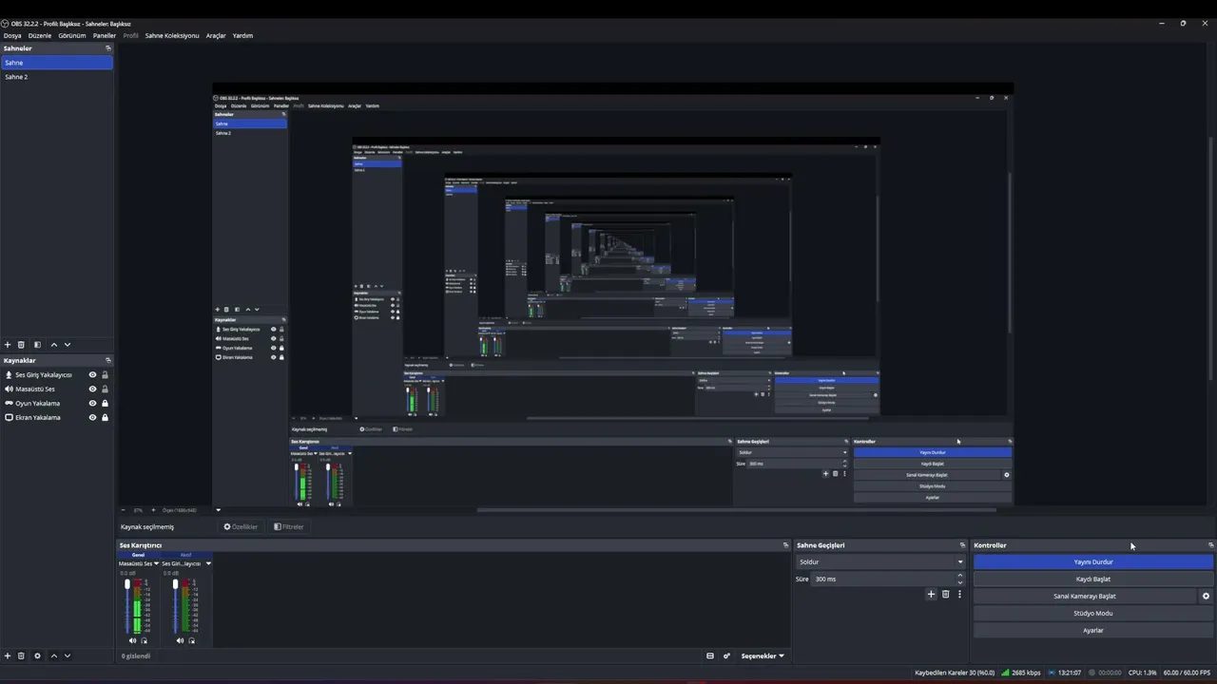Open scene filters icon in Sahneler toolbar
1217x684 pixels.
tap(37, 345)
